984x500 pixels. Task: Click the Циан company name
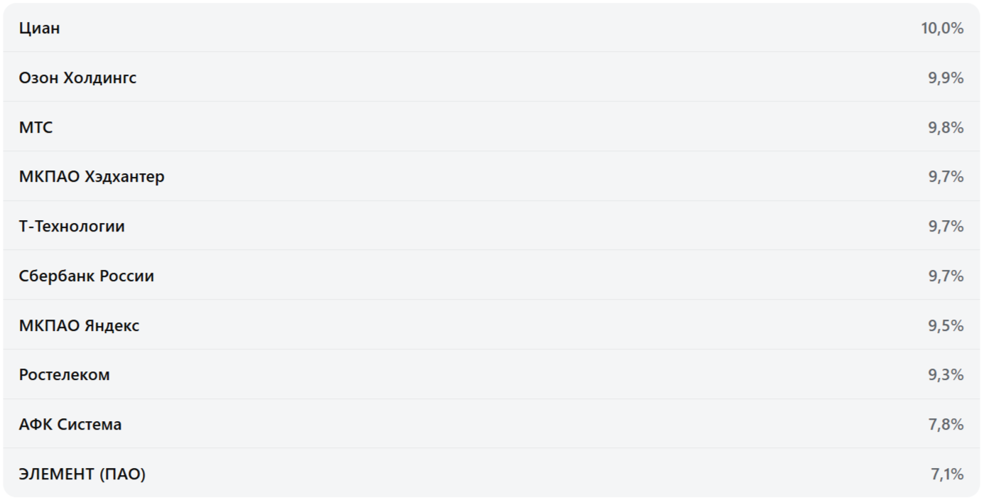pos(40,28)
